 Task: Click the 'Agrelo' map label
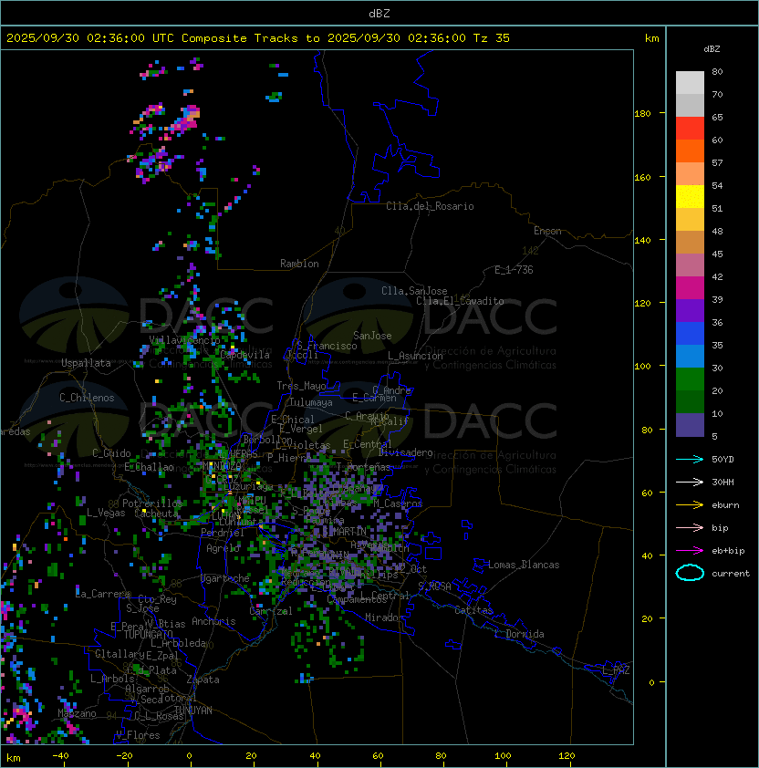(223, 548)
